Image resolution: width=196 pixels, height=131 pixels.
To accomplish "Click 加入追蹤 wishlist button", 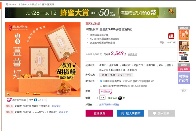I will pyautogui.click(x=161, y=113).
